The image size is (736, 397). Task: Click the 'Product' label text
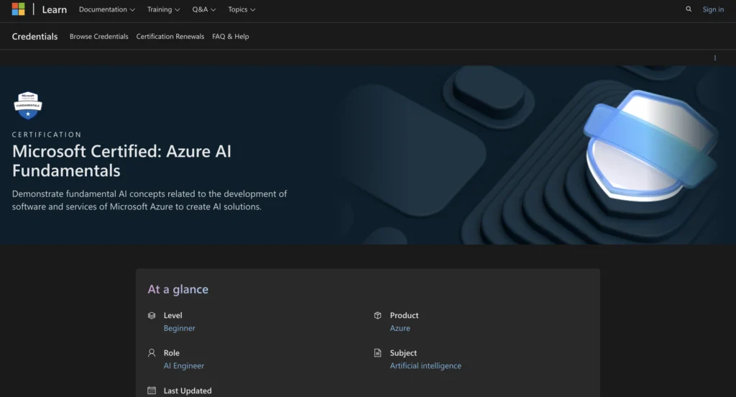(404, 315)
